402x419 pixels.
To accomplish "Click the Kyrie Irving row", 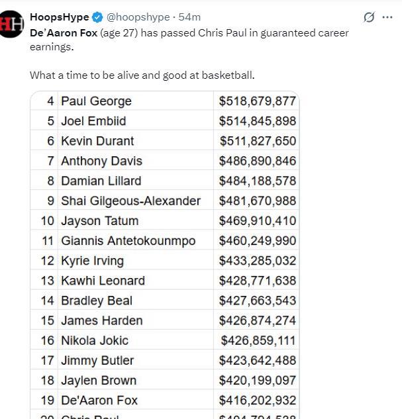I will pyautogui.click(x=165, y=261).
